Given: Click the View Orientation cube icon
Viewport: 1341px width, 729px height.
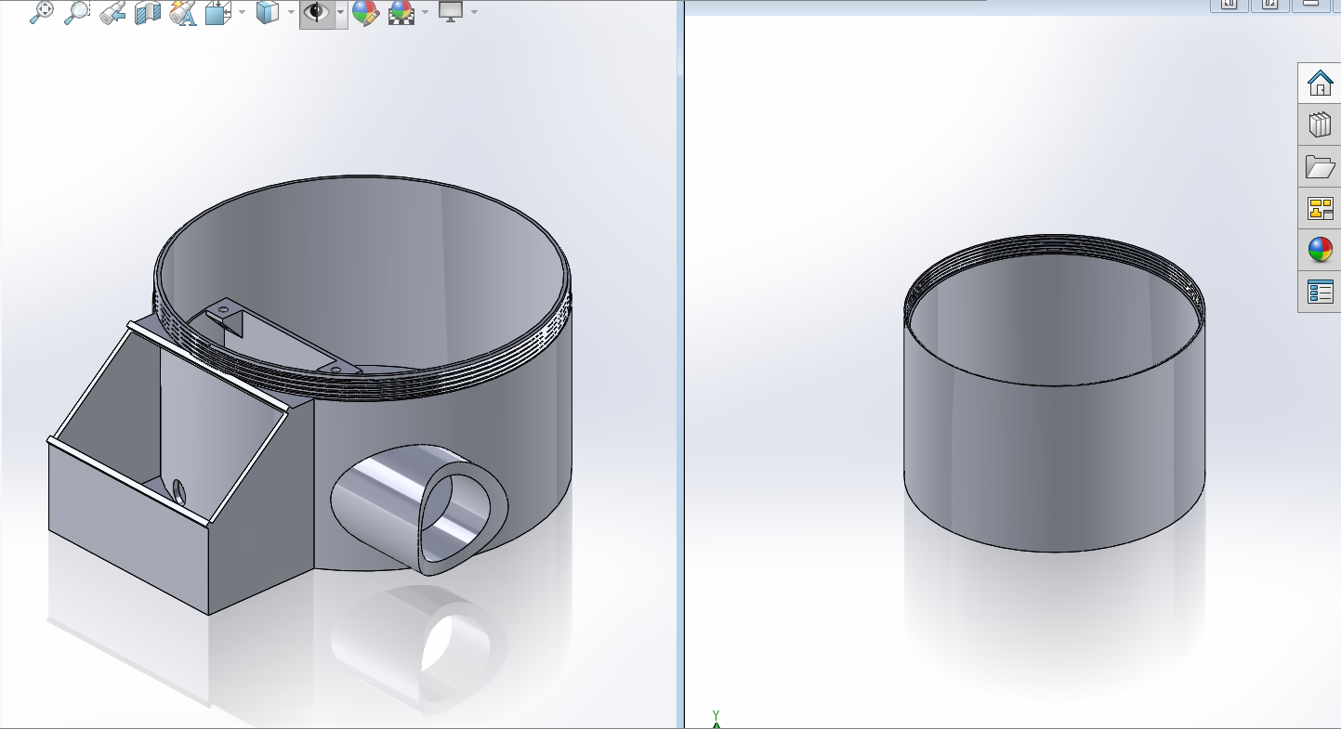Looking at the screenshot, I should pos(217,12).
